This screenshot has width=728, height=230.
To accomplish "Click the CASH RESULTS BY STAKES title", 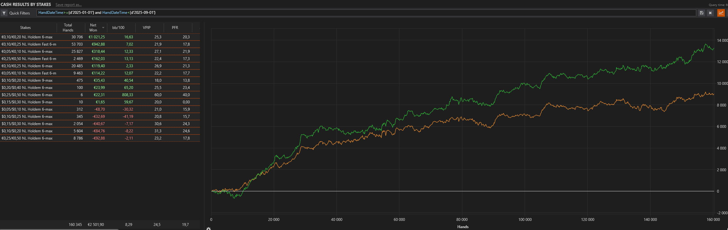I will click(26, 4).
